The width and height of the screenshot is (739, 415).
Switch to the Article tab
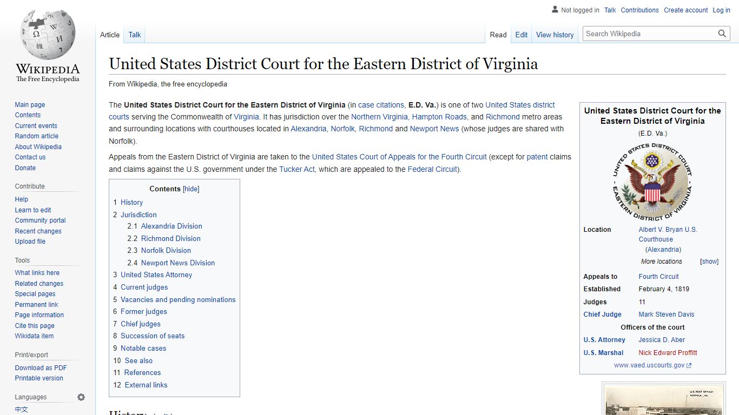[x=110, y=35]
